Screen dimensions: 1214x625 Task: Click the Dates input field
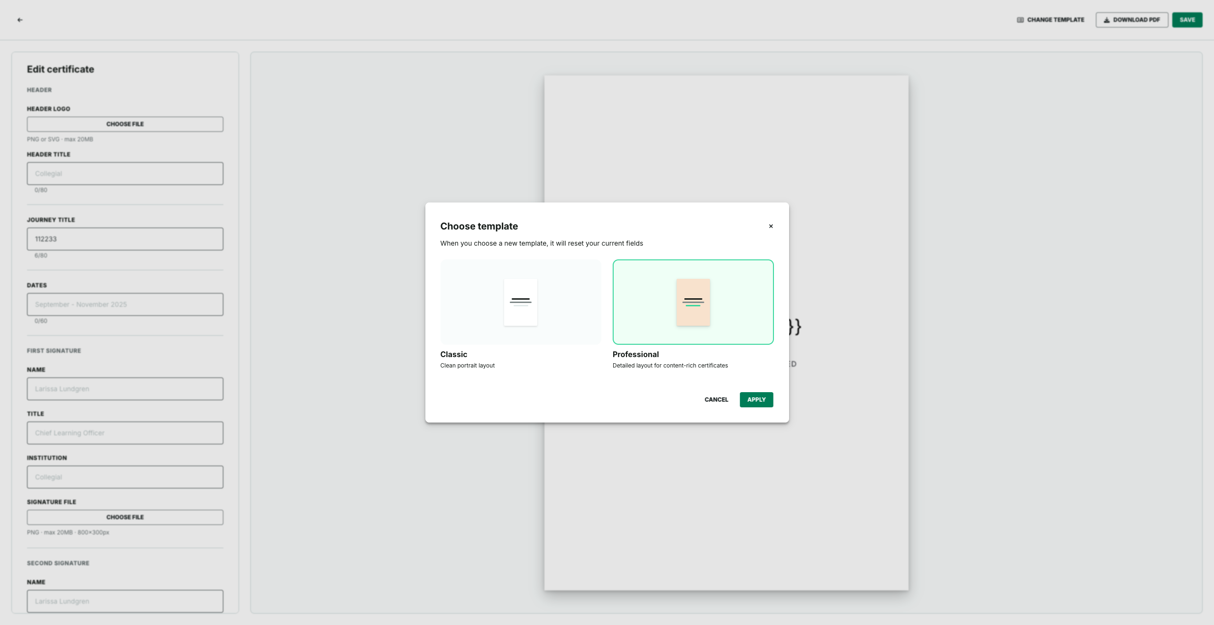125,304
